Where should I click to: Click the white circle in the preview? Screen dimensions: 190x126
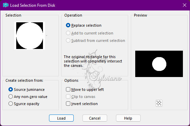159,64
